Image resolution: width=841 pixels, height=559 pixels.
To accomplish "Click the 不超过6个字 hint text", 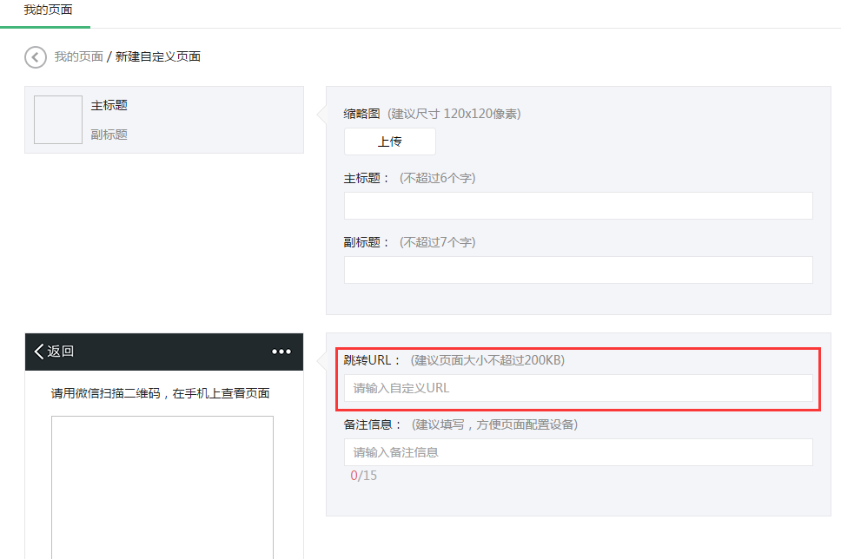I will (437, 178).
